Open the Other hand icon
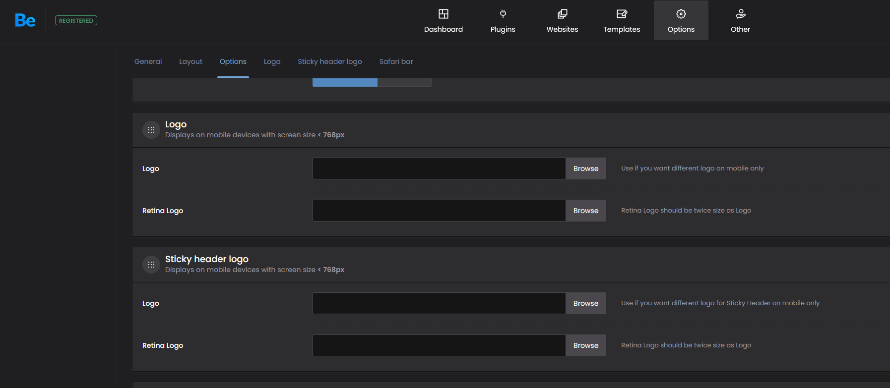Viewport: 890px width, 388px height. coord(741,14)
